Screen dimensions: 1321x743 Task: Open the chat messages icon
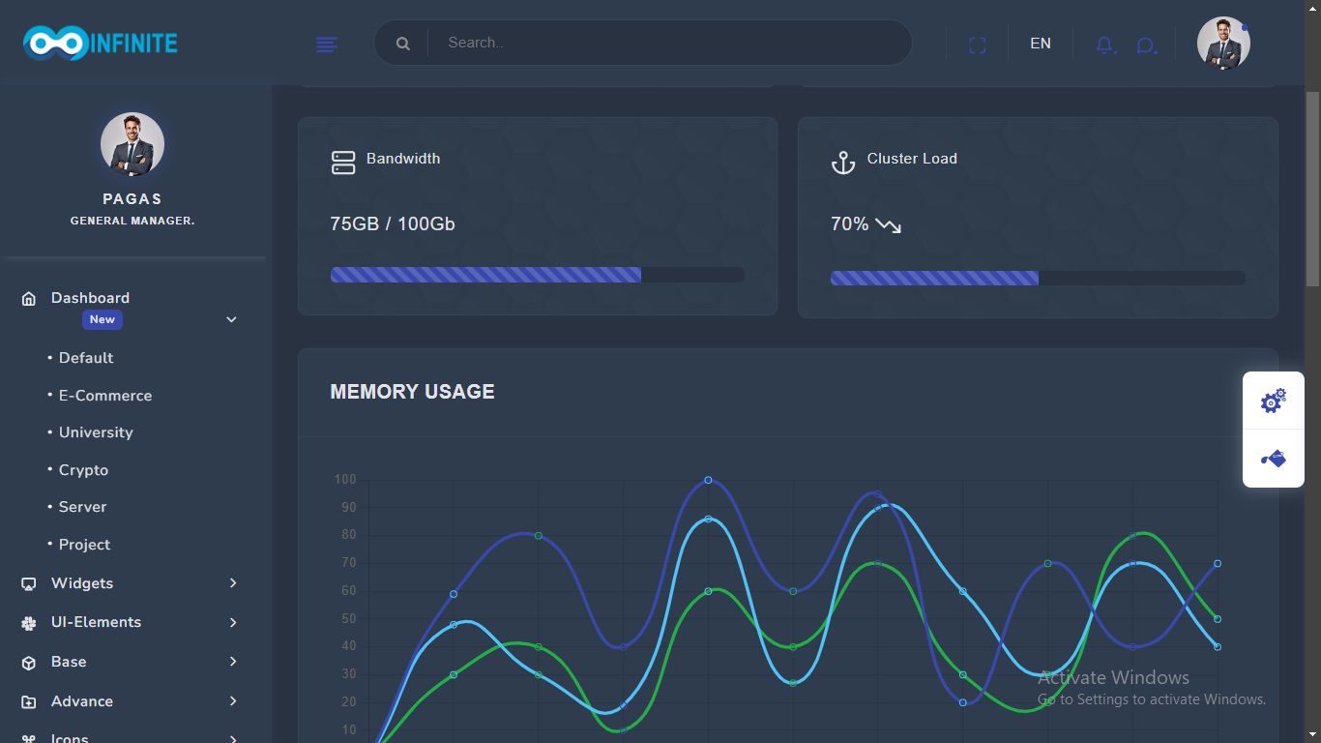[x=1146, y=45]
